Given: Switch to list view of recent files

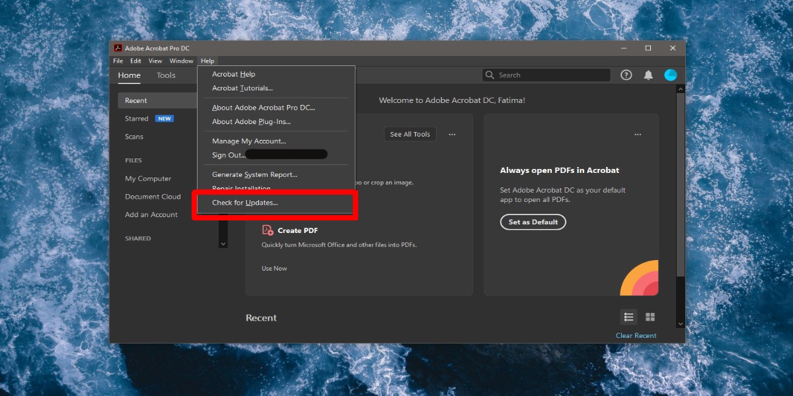Looking at the screenshot, I should click(628, 317).
